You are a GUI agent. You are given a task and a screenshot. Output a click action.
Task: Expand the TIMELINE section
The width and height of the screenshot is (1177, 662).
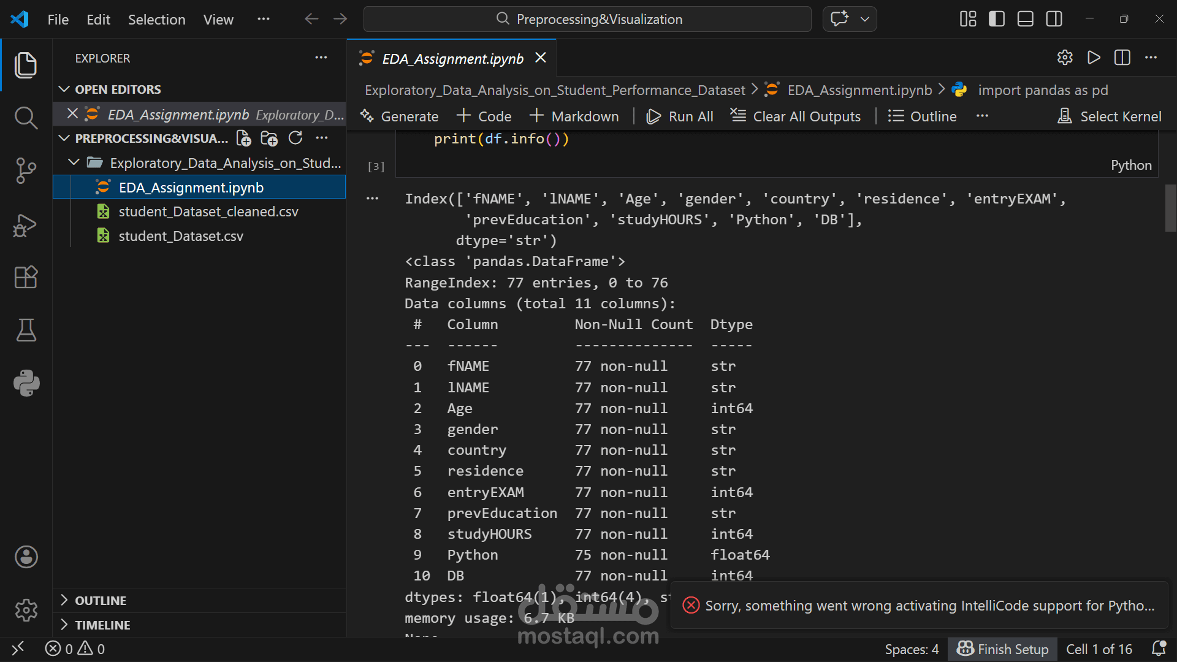click(x=102, y=625)
